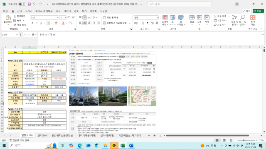Click the Save icon in title bar
This screenshot has height=149, width=266.
coord(29,4)
